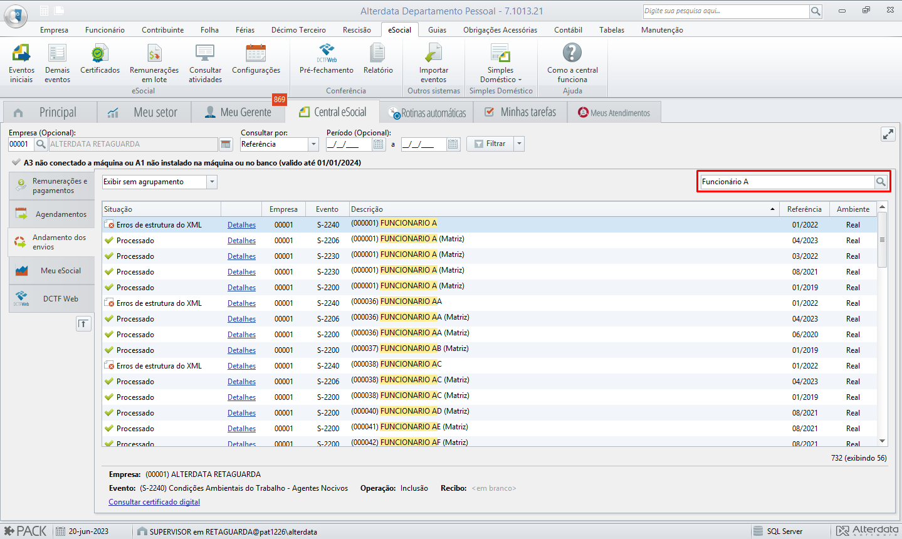Focus the Funcionário A search field
The width and height of the screenshot is (902, 539).
pyautogui.click(x=787, y=182)
